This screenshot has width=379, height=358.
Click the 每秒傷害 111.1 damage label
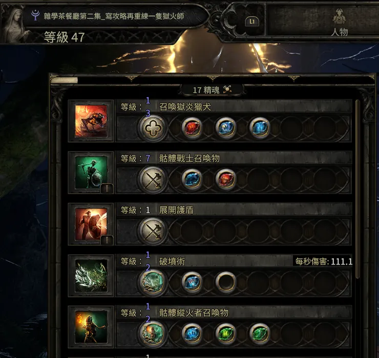tap(323, 261)
